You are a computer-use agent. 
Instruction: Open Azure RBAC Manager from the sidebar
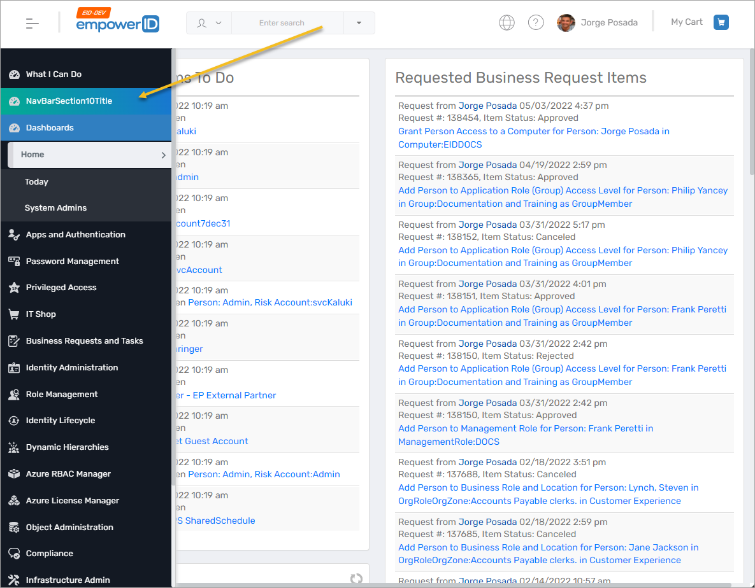(13, 473)
